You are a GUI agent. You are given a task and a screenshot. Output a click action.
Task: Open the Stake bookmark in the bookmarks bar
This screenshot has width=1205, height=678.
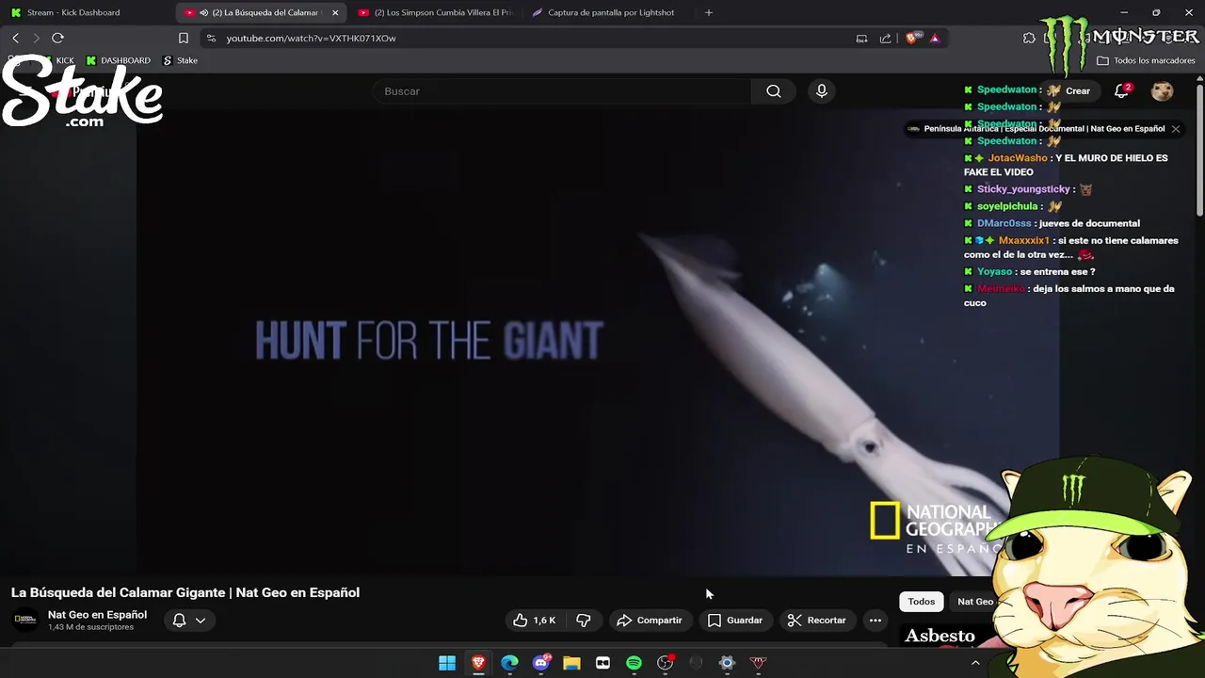pos(181,60)
